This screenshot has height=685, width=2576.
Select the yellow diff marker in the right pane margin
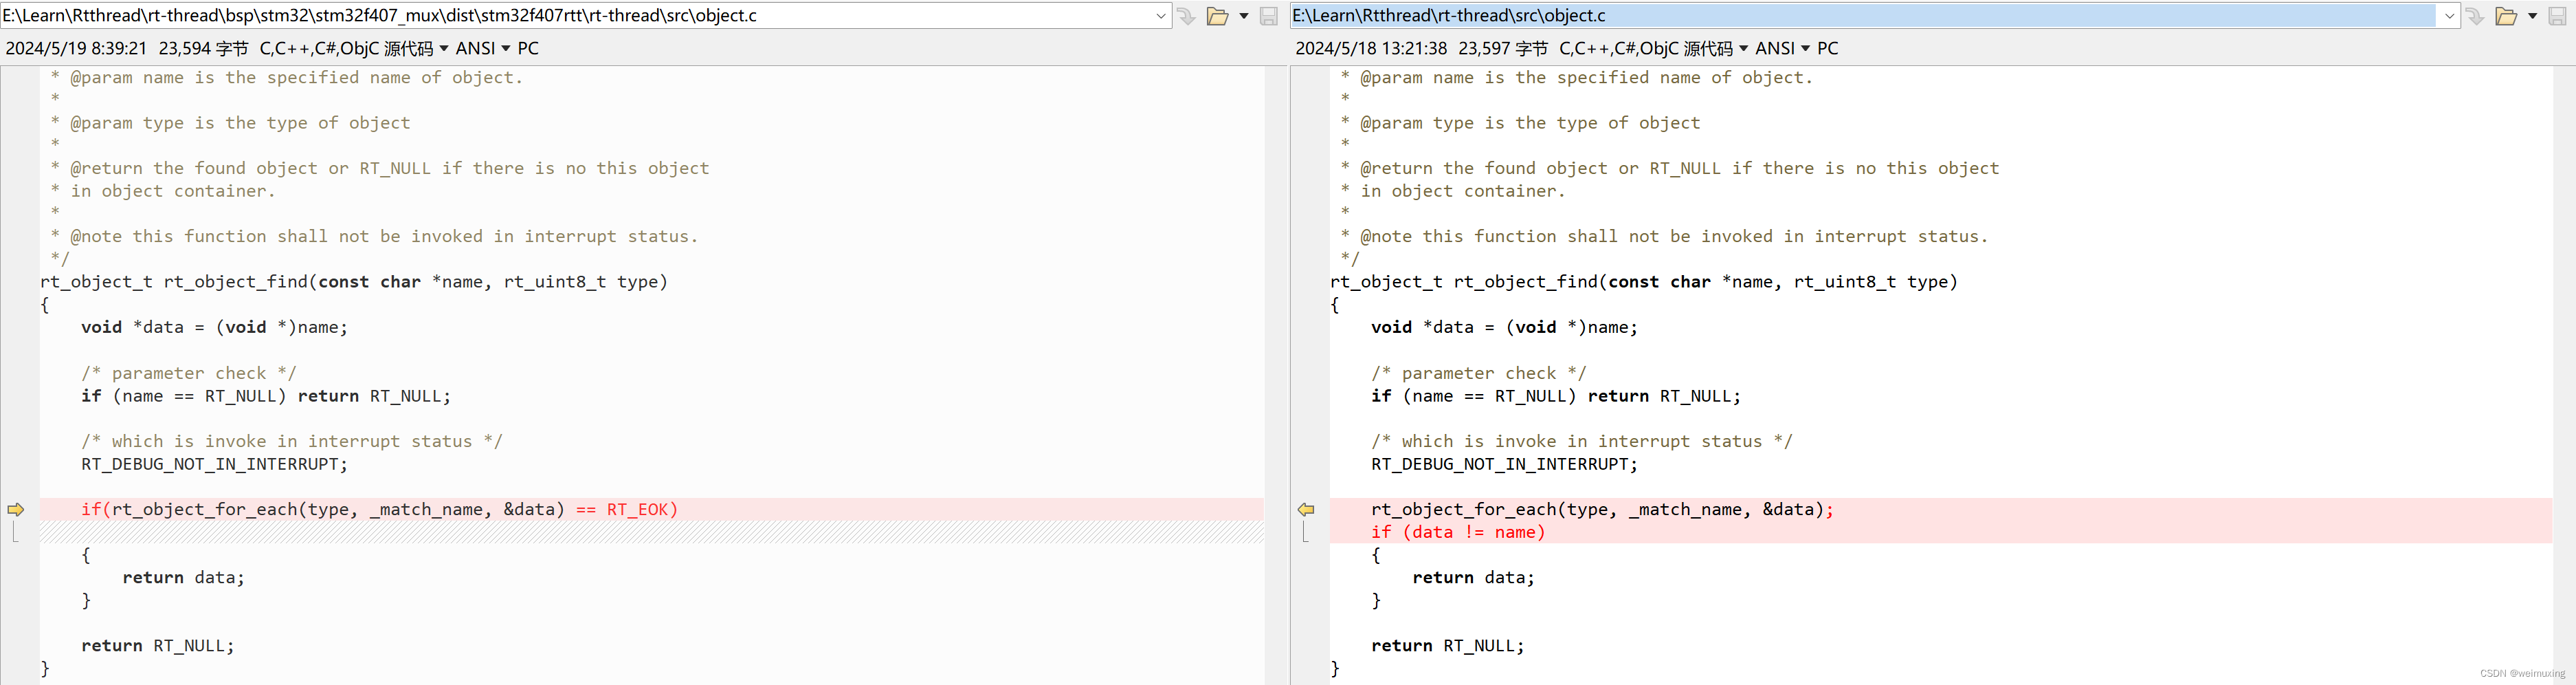click(1306, 509)
